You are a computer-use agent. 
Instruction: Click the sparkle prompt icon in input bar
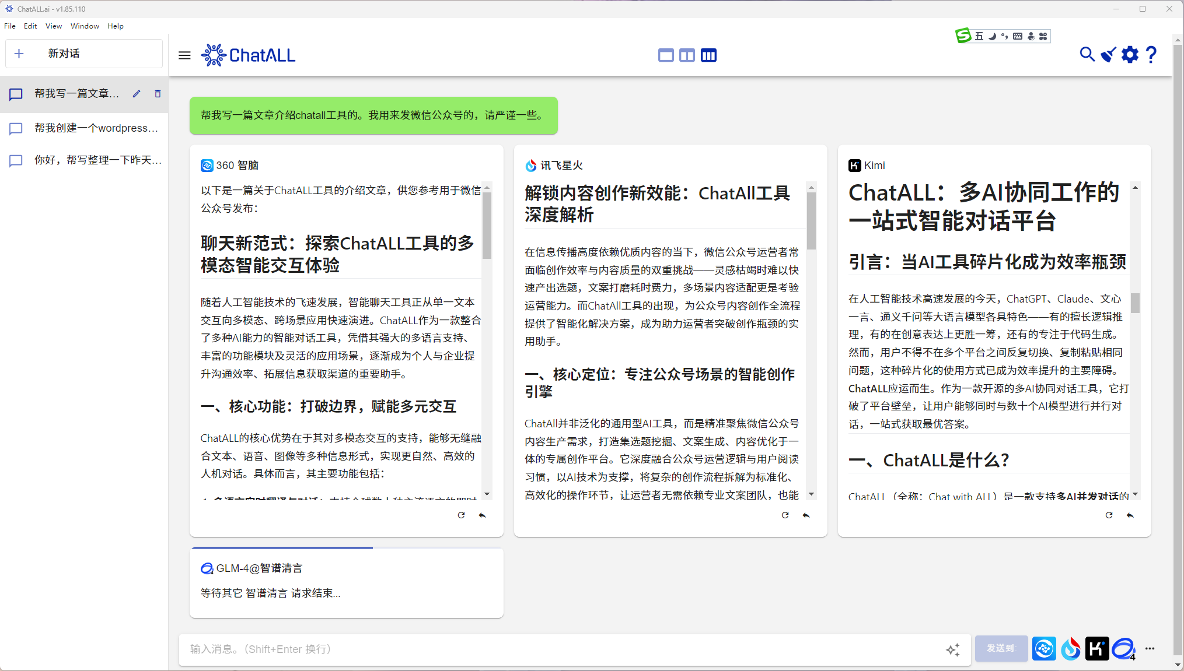pyautogui.click(x=954, y=649)
